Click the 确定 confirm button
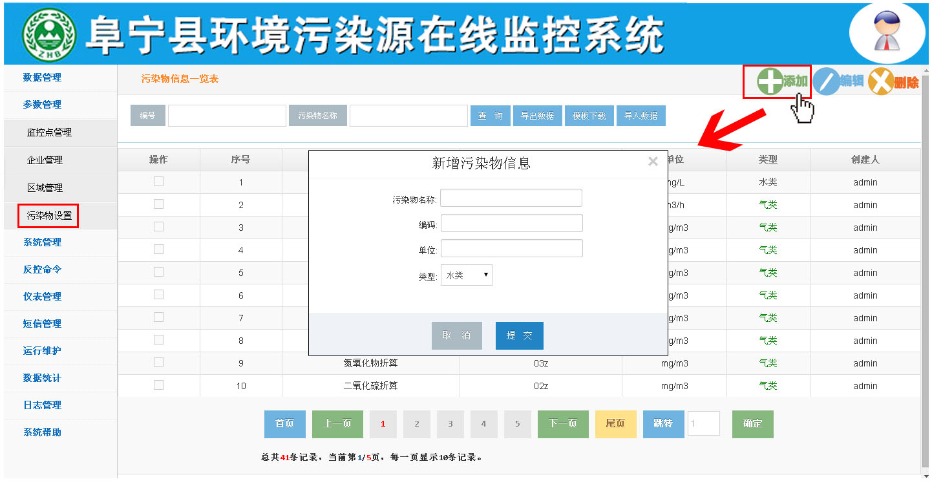 [x=753, y=424]
